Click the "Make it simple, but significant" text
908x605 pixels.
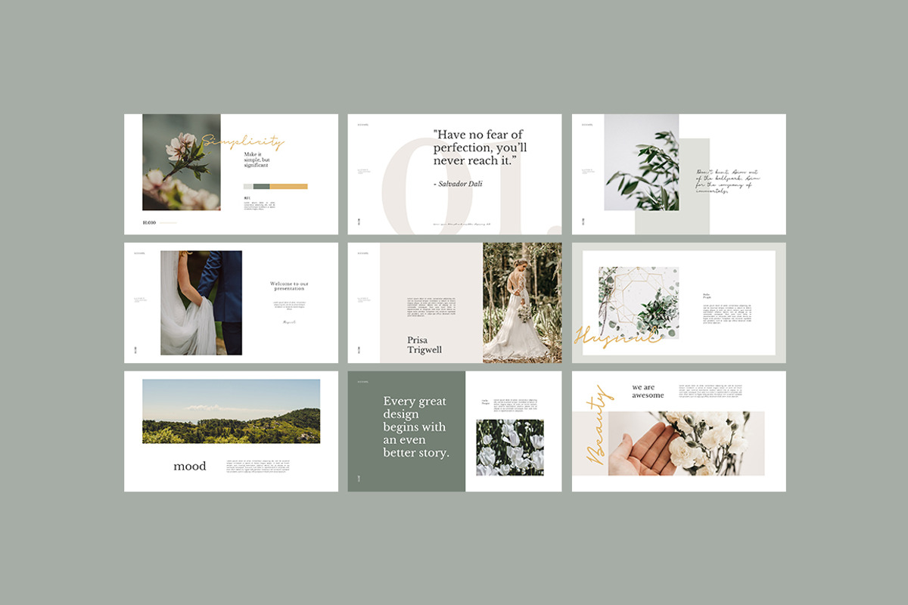pyautogui.click(x=257, y=161)
